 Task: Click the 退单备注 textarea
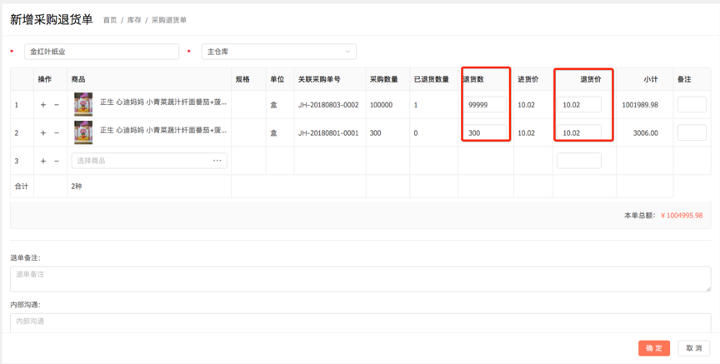[361, 279]
